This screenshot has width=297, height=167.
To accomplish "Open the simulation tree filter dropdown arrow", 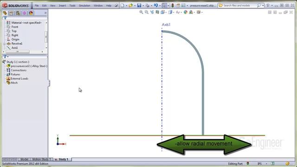I will [x=8, y=57].
